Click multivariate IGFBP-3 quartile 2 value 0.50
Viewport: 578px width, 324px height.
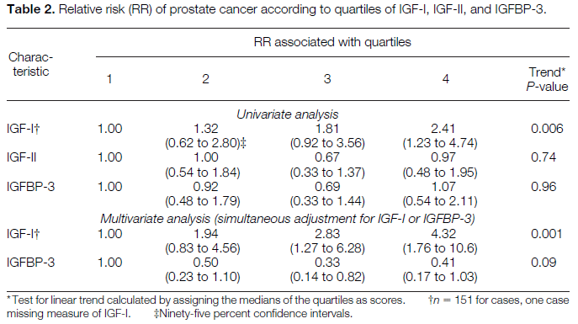coord(205,263)
